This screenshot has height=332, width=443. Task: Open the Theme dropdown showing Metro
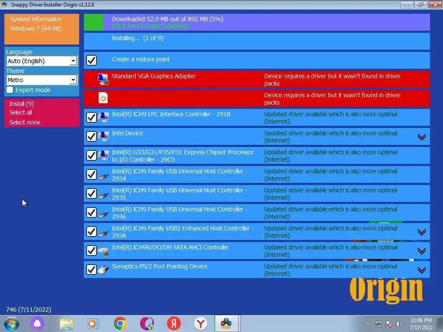pos(42,80)
